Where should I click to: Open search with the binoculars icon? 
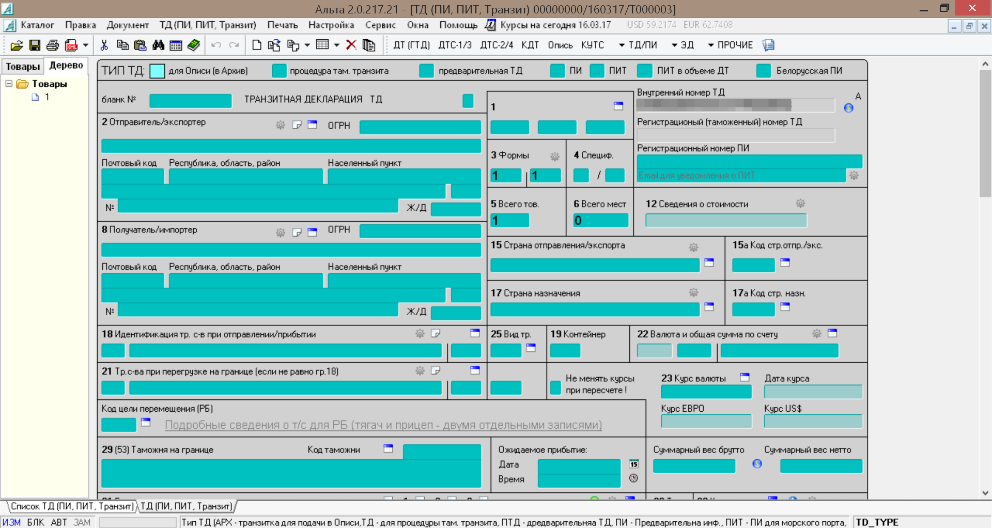(x=158, y=45)
